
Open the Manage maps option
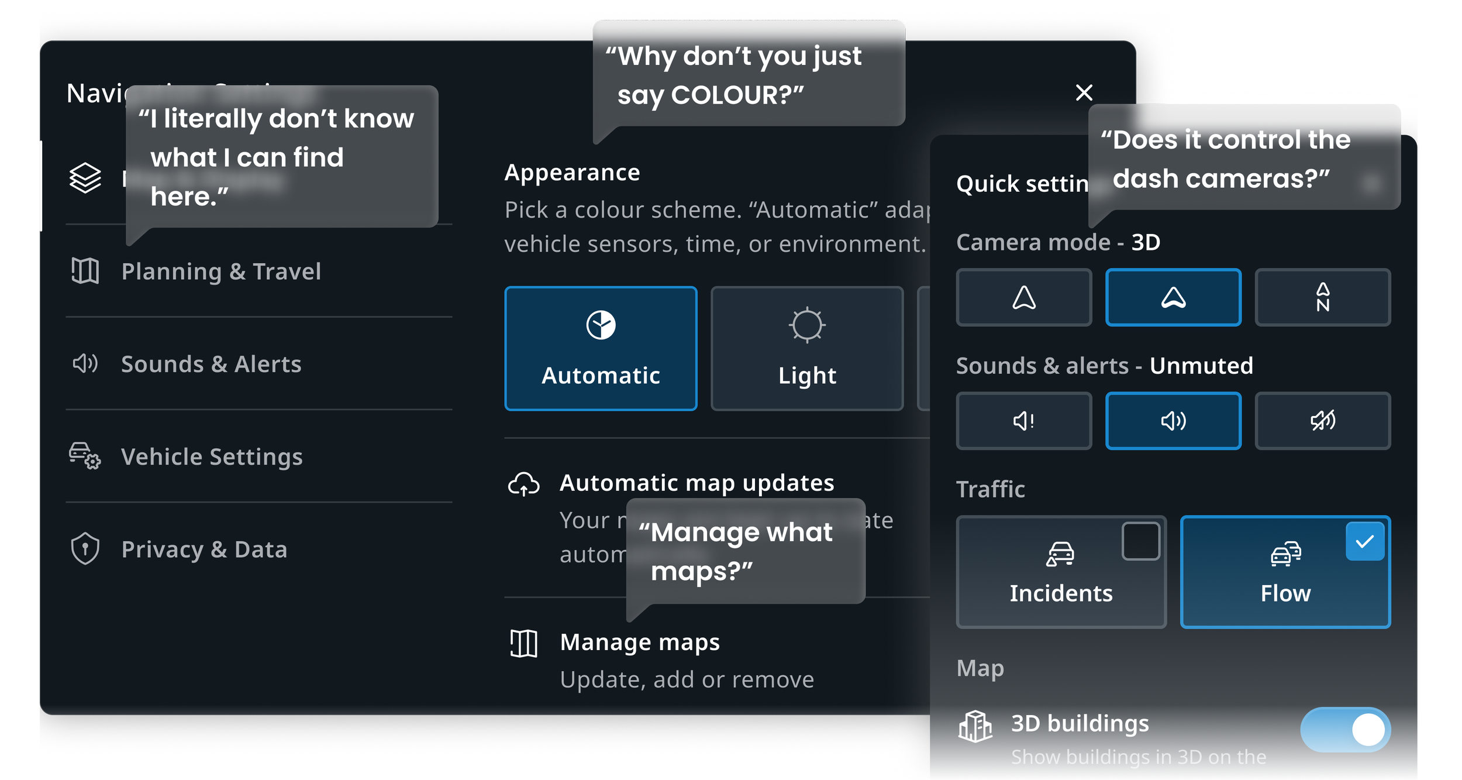(x=640, y=642)
